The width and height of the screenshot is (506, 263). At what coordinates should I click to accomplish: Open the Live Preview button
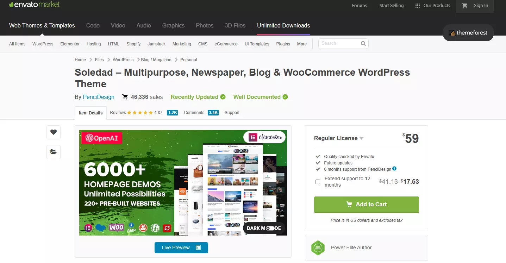point(181,248)
